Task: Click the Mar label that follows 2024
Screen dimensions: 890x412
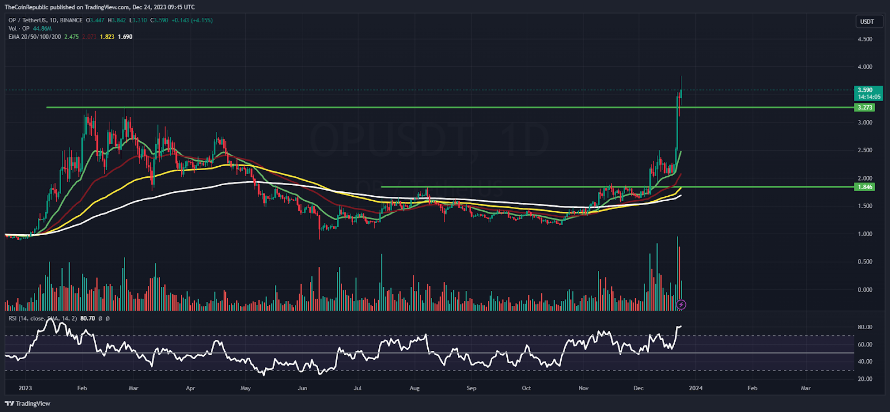Action: (x=805, y=388)
